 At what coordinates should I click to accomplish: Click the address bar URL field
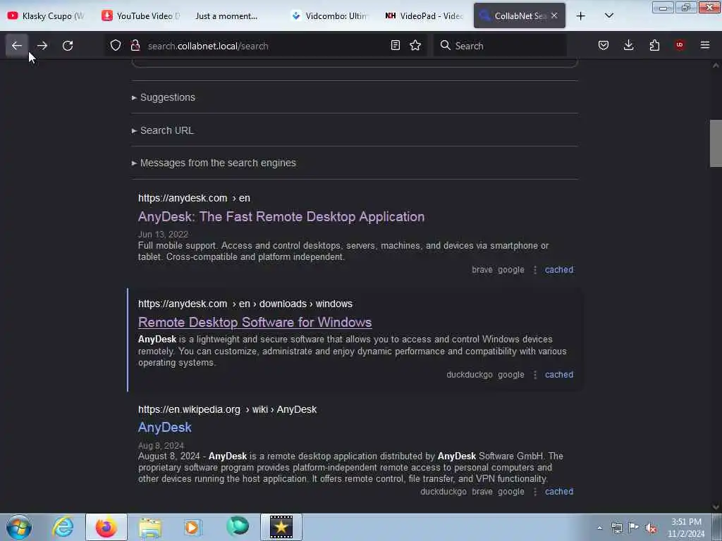tap(265, 46)
